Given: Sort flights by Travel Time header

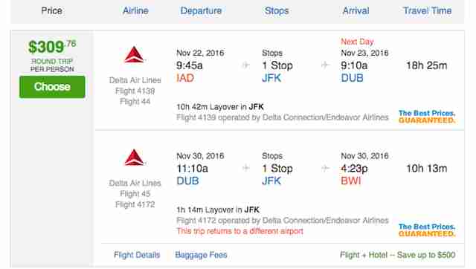Looking at the screenshot, I should coord(427,11).
